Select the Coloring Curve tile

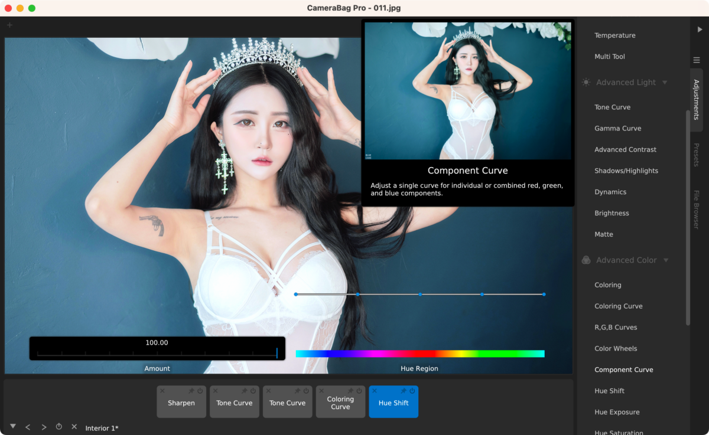tap(340, 402)
